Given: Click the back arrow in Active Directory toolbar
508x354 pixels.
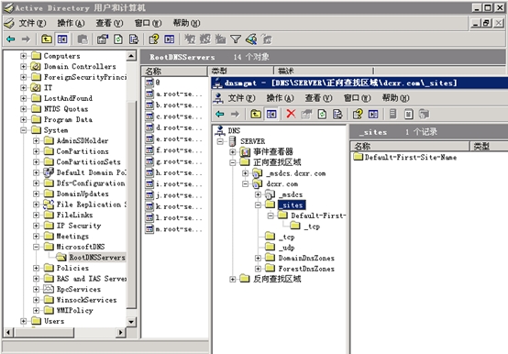Looking at the screenshot, I should (x=11, y=39).
